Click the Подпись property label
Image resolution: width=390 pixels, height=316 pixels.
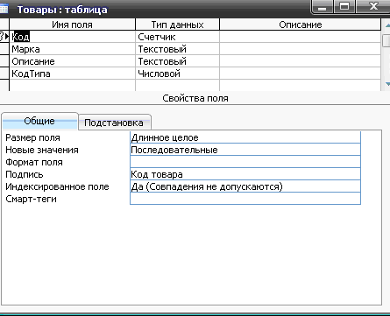coord(25,174)
